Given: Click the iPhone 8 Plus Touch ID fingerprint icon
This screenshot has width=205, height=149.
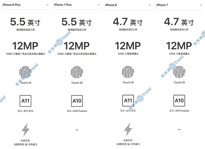Looking at the screenshot, I should (25, 72).
